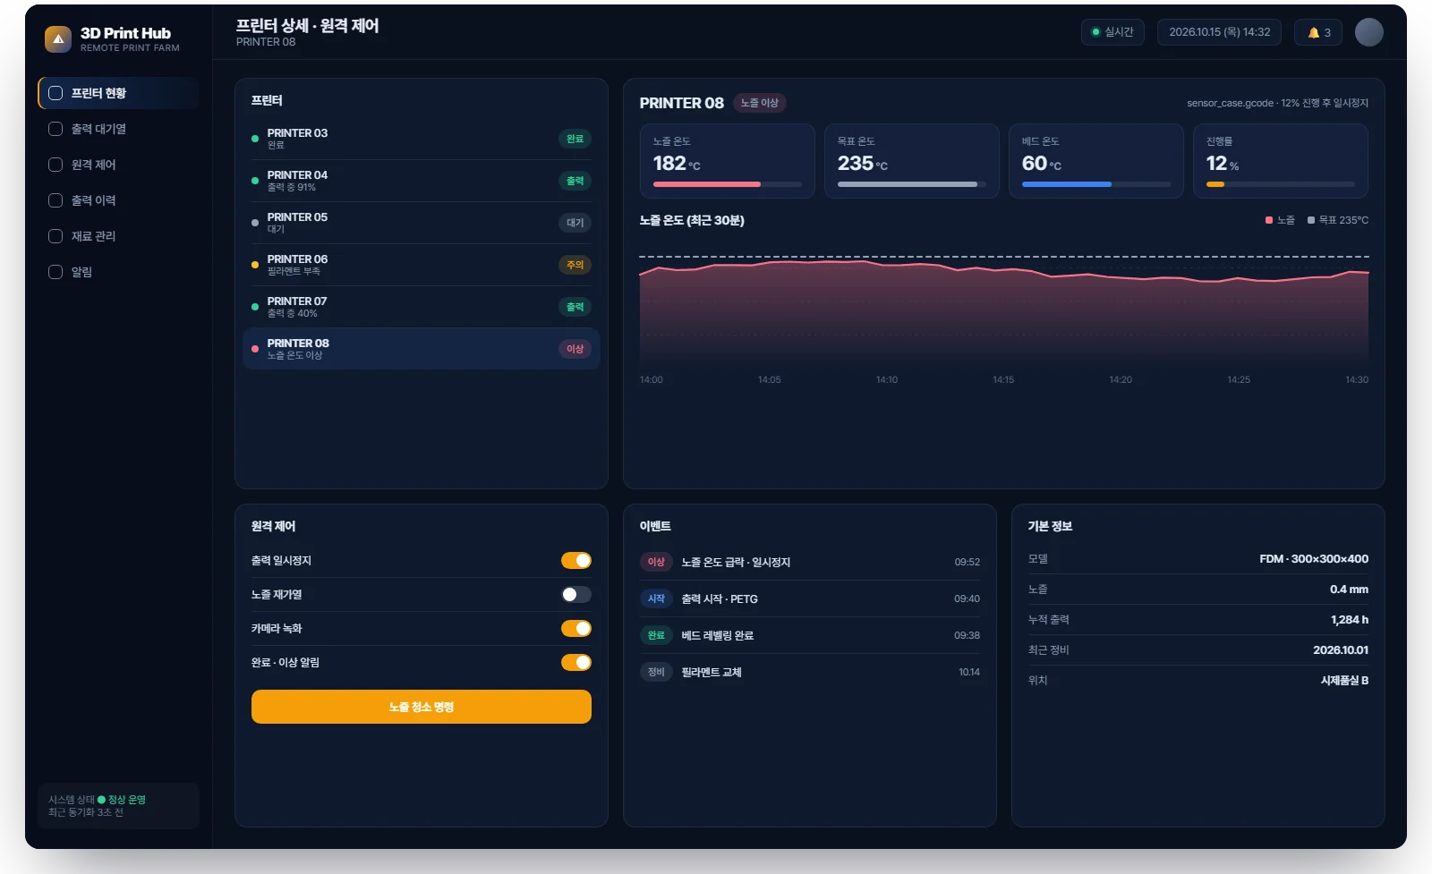The image size is (1432, 874).
Task: Click the 출력 대기열 sidebar icon
Action: 55,129
